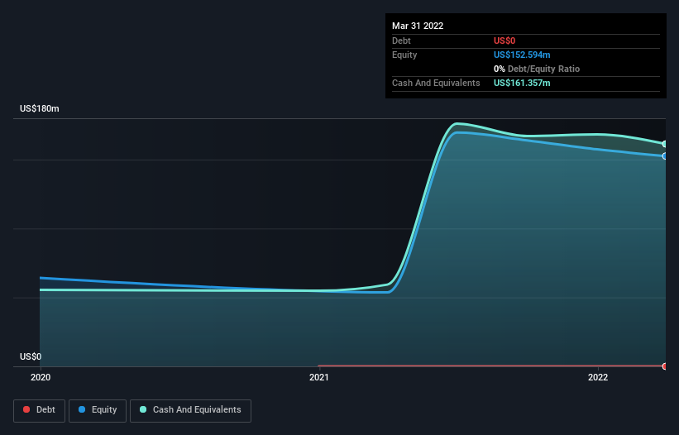Click the US$152.594m Equity value
Image resolution: width=679 pixels, height=435 pixels.
(x=522, y=55)
